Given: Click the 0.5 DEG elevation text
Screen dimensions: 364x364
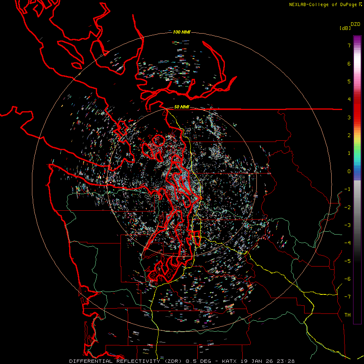Looking at the screenshot, I should tap(199, 361).
